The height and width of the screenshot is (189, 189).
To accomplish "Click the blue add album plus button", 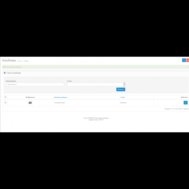I will coord(184,60).
